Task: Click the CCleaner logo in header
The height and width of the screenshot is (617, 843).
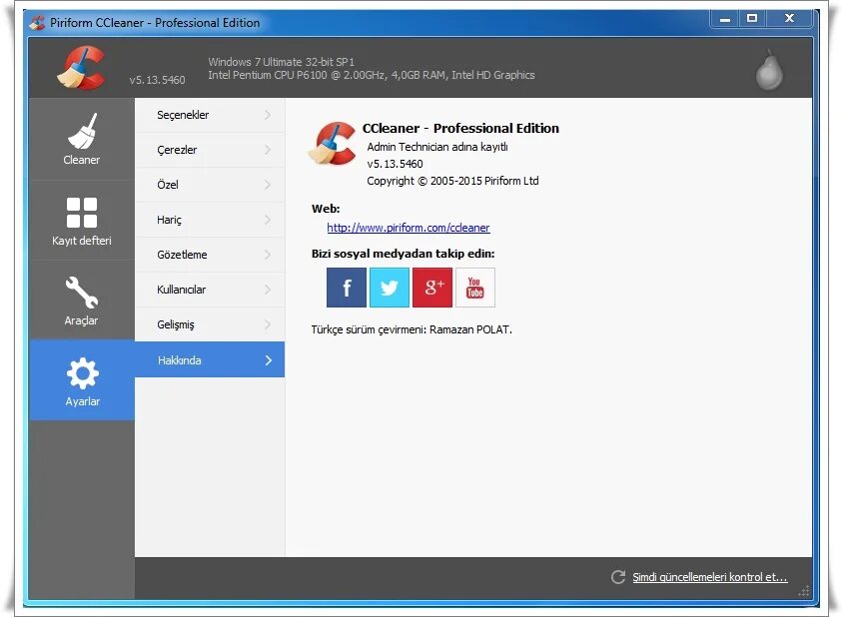Action: pos(81,68)
